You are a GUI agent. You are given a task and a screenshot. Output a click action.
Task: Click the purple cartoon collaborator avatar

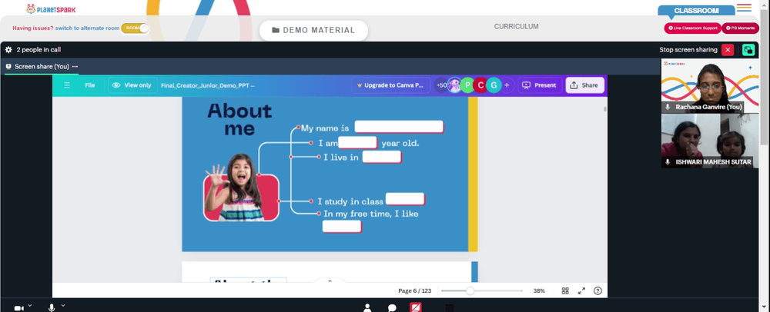pyautogui.click(x=455, y=85)
